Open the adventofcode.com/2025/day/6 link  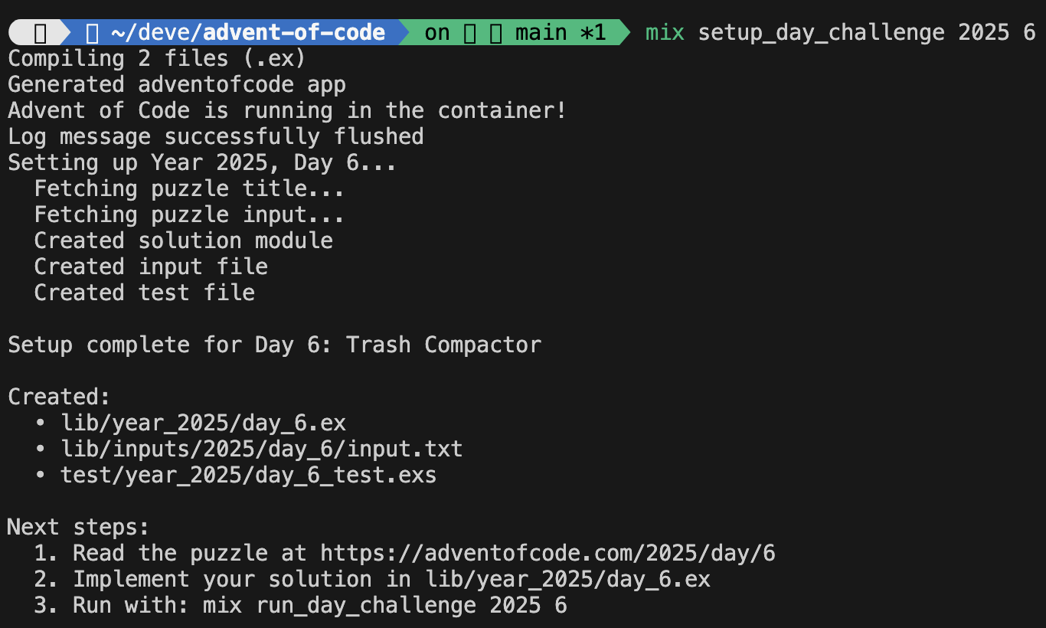tap(548, 553)
